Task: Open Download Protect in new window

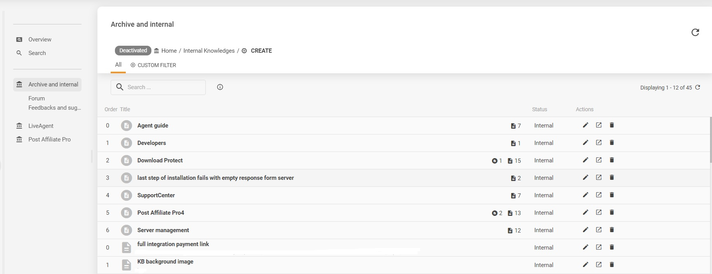Action: [x=599, y=160]
